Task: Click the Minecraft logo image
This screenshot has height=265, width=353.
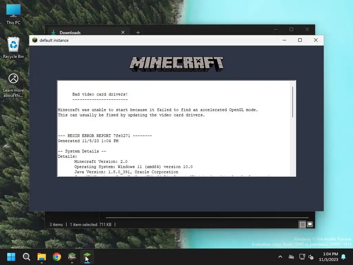Action: pyautogui.click(x=176, y=64)
